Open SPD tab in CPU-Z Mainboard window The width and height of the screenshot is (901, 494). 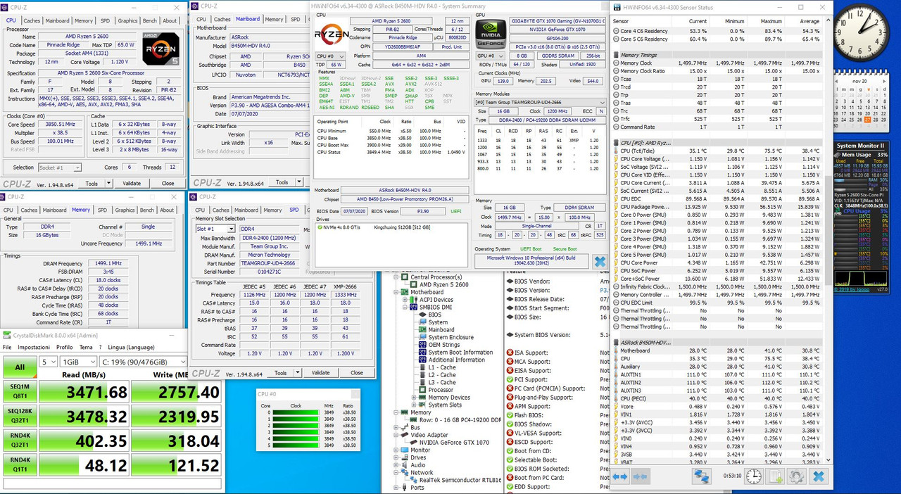pyautogui.click(x=296, y=20)
